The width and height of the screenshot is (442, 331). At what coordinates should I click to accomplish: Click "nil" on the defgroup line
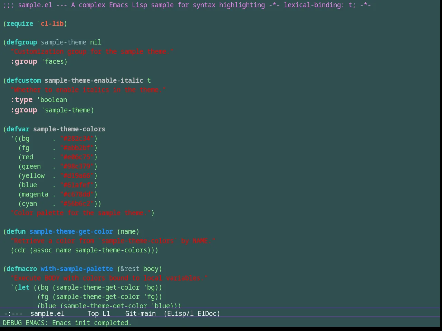point(96,42)
